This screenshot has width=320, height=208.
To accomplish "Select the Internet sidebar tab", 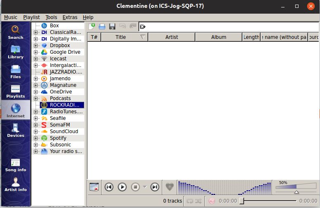I will pyautogui.click(x=16, y=110).
